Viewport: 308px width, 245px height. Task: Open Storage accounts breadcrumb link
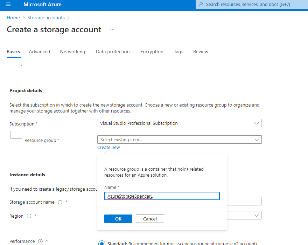tap(46, 18)
